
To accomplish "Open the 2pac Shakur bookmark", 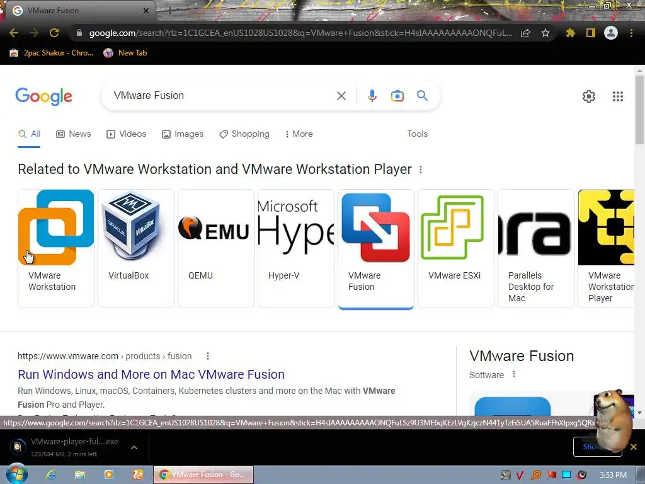I will click(x=52, y=53).
